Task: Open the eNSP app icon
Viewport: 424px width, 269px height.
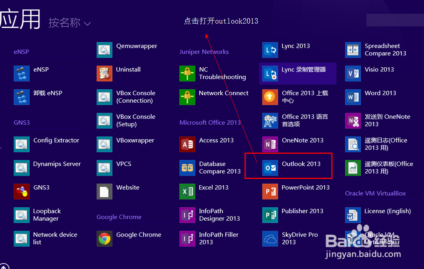Action: pyautogui.click(x=22, y=74)
